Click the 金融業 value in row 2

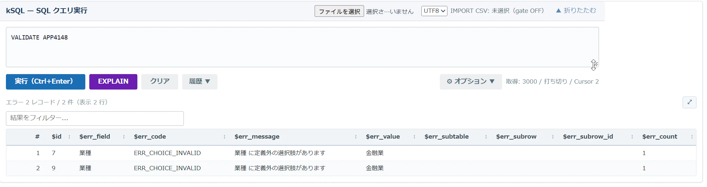tap(375, 168)
